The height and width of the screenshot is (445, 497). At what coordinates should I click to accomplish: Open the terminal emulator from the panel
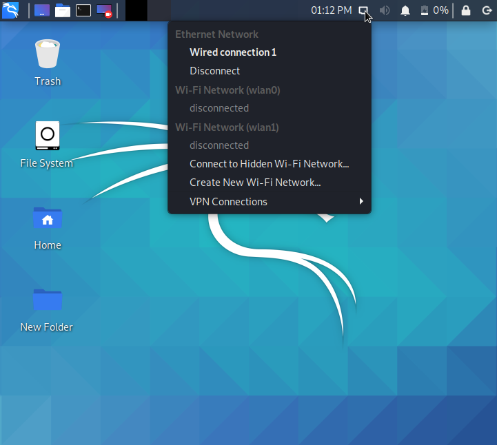point(83,10)
